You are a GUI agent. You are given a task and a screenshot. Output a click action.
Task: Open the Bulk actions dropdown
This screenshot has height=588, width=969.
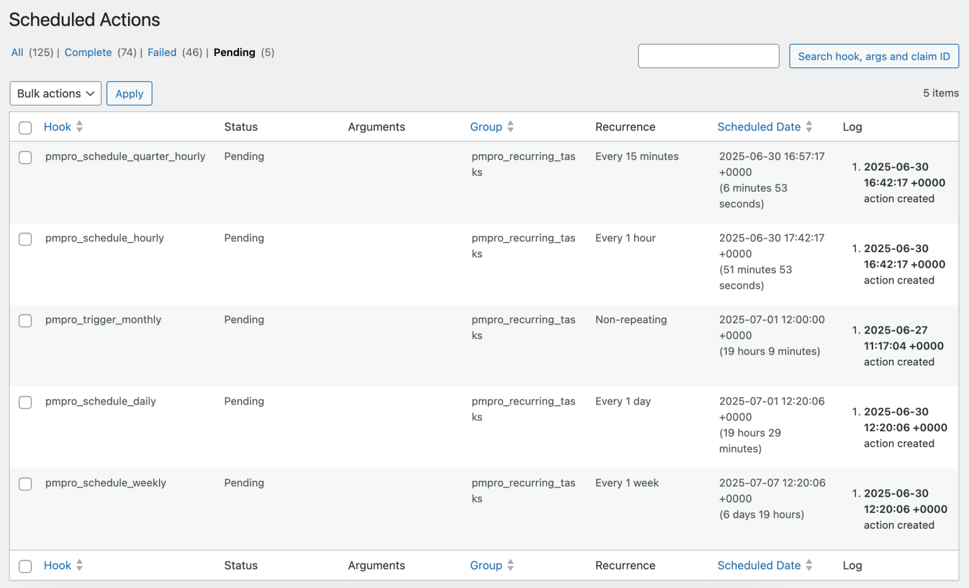(x=55, y=93)
